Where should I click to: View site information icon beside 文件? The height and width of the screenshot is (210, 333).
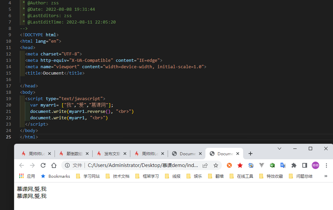pyautogui.click(x=67, y=165)
